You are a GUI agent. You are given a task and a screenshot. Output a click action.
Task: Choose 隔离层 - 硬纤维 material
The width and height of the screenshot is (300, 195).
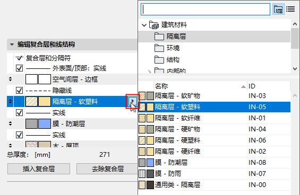point(215,152)
